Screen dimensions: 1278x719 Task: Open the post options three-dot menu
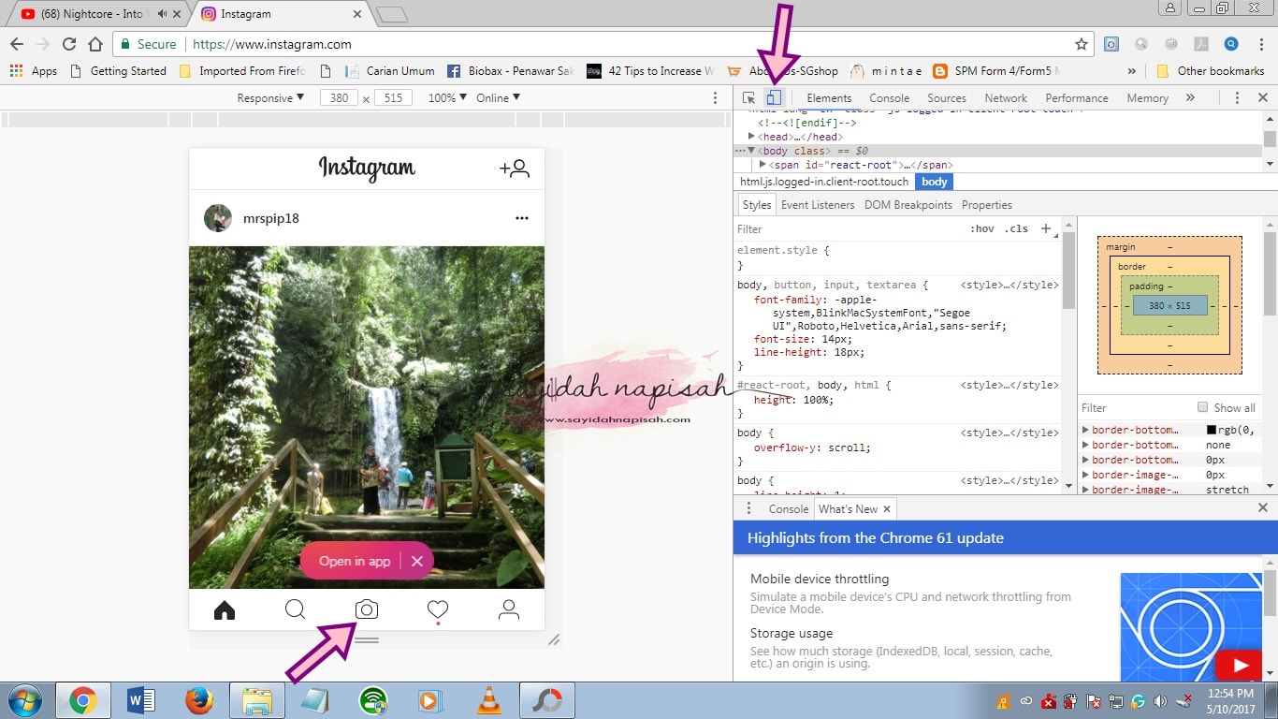(x=522, y=218)
